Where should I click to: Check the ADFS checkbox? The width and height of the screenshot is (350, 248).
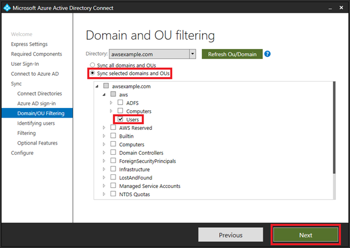coord(120,102)
